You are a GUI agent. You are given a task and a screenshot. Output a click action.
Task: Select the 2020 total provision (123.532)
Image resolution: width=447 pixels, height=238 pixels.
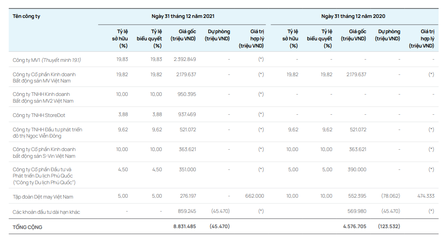point(389,226)
